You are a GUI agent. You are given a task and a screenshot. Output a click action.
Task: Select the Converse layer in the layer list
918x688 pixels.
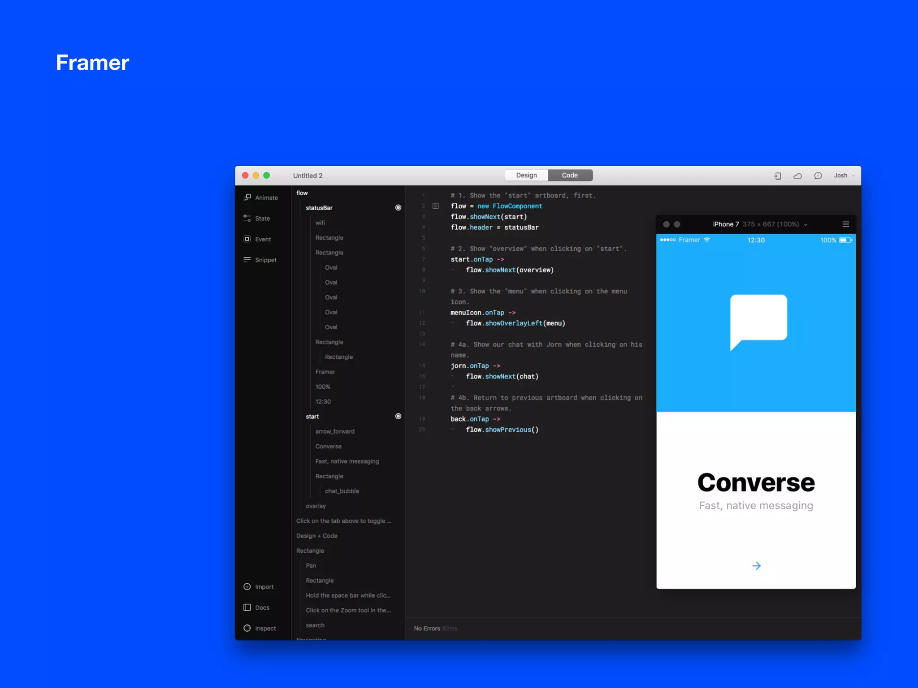(x=329, y=446)
